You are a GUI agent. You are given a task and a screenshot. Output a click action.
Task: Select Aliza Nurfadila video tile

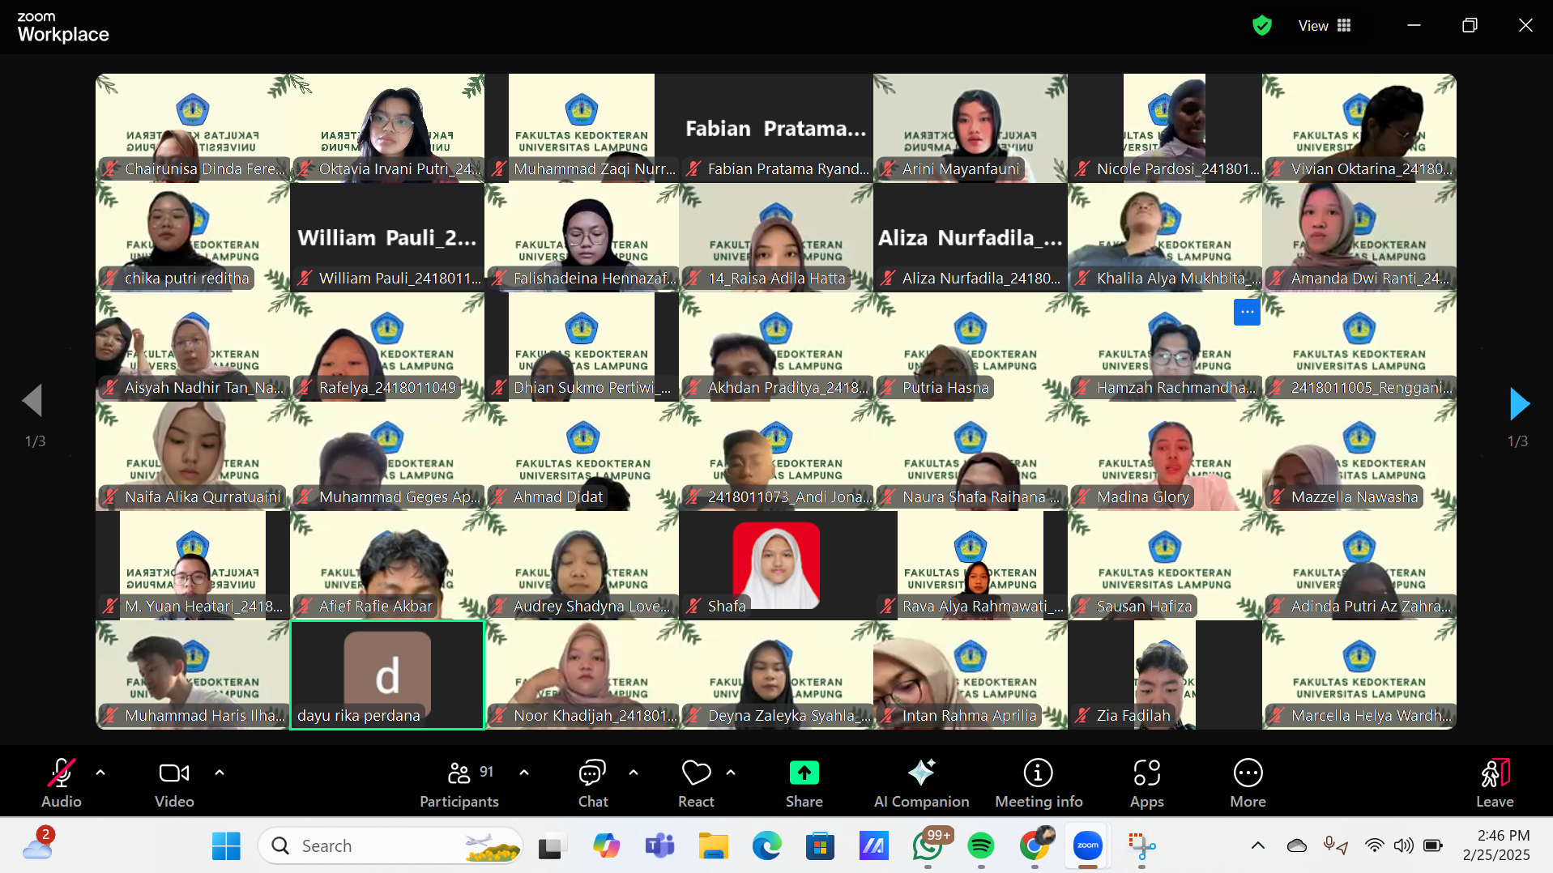[971, 237]
